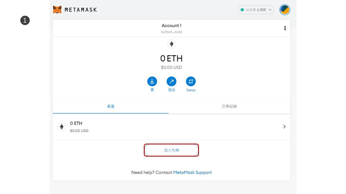Click the Send (發送) arrow icon
Viewport: 346px width, 194px height.
171,81
